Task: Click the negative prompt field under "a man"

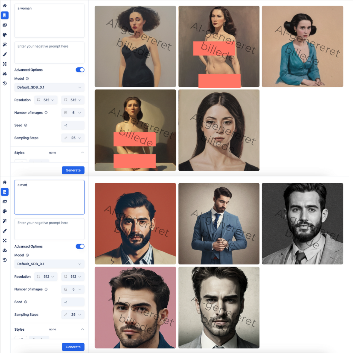Action: pos(49,229)
